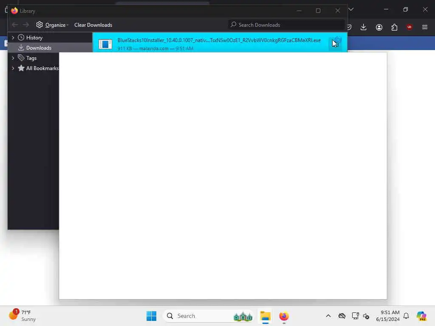Minimize the Library window
Viewport: 435px width, 326px height.
coord(299,11)
